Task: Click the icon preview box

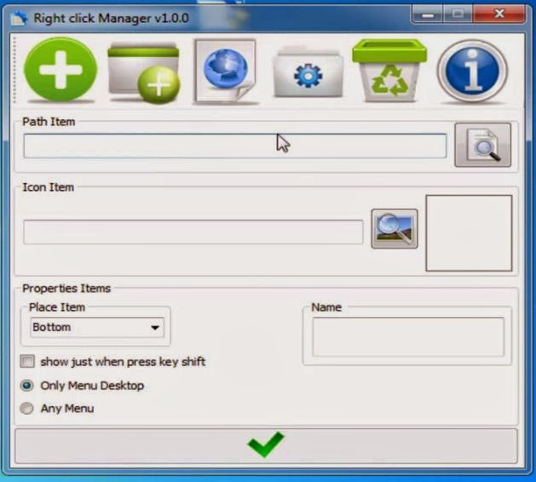Action: coord(469,233)
